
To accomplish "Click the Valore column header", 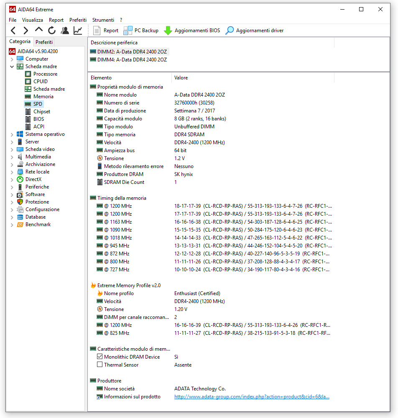I will [253, 78].
